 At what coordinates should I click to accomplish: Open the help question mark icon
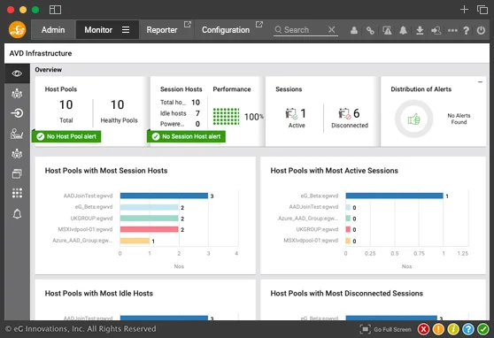tap(467, 30)
